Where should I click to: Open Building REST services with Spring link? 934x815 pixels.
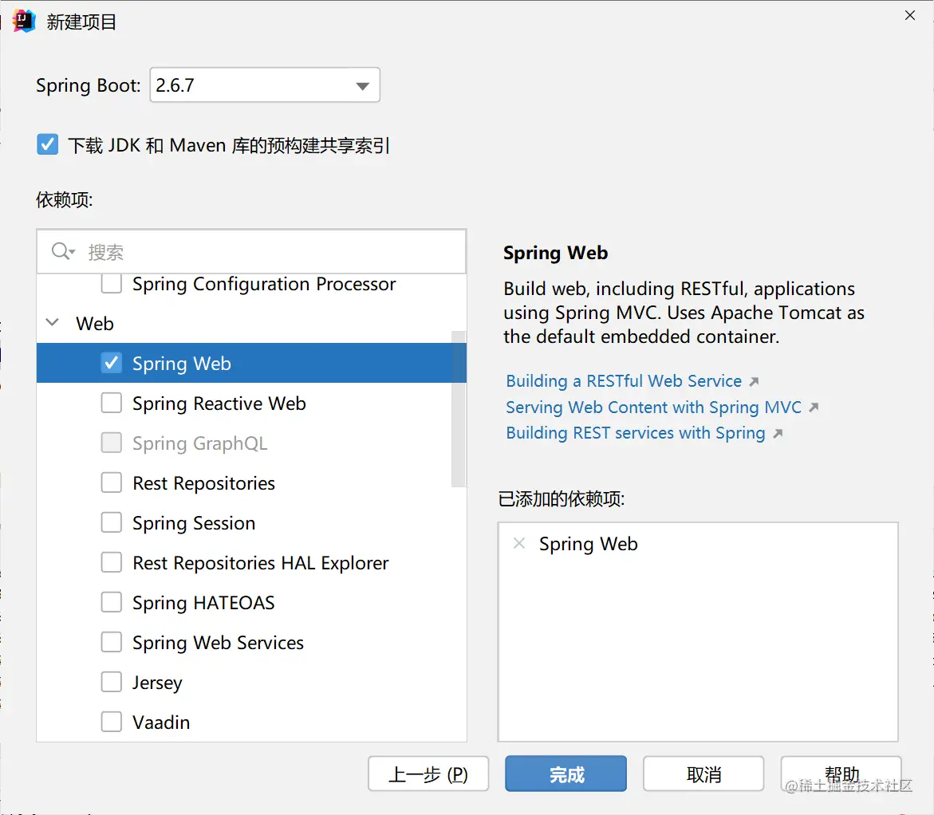point(635,433)
